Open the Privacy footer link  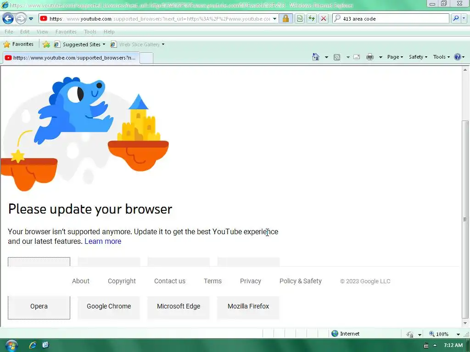tap(250, 281)
